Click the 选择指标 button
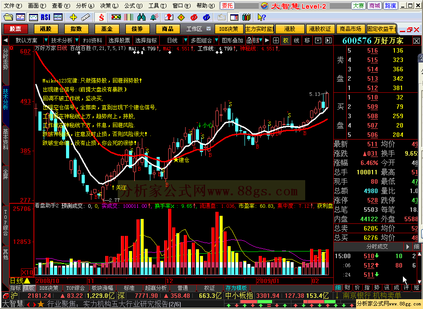423x309 pixels. (x=145, y=41)
